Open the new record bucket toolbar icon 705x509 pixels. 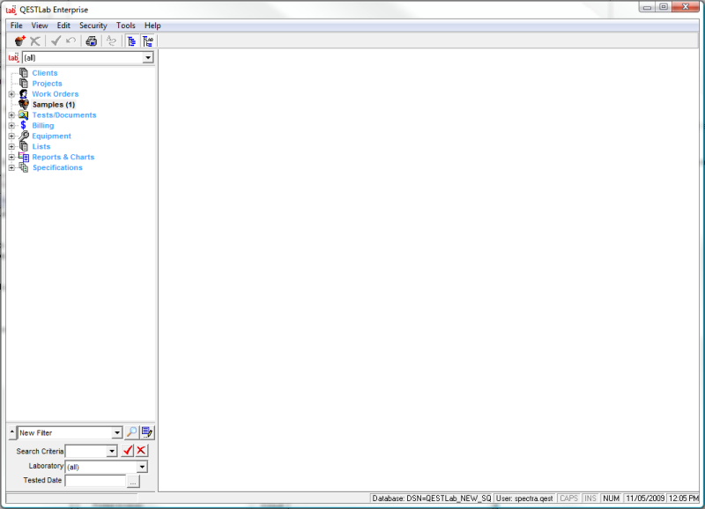19,41
